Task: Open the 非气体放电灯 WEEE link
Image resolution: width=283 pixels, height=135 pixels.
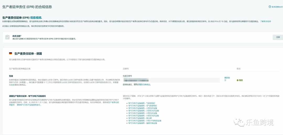Action: (143, 106)
